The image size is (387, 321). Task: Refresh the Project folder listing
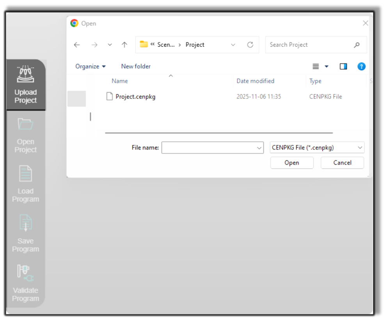(250, 45)
